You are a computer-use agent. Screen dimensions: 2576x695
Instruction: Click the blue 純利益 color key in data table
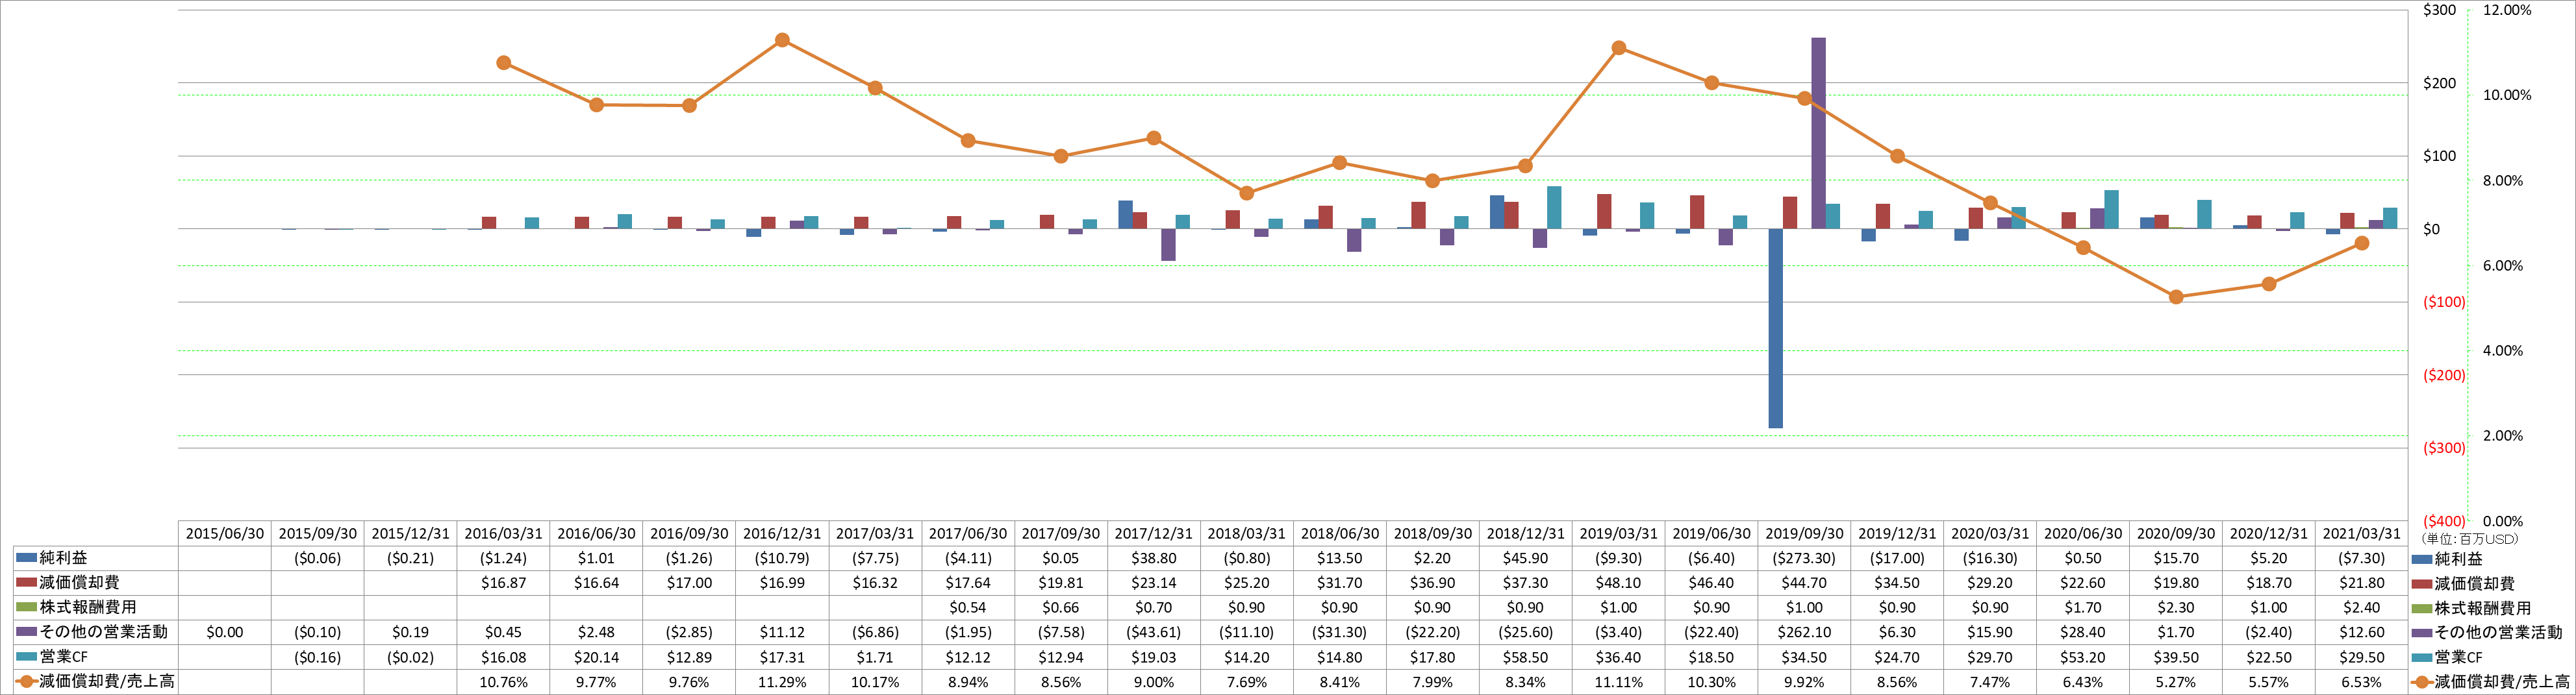26,557
